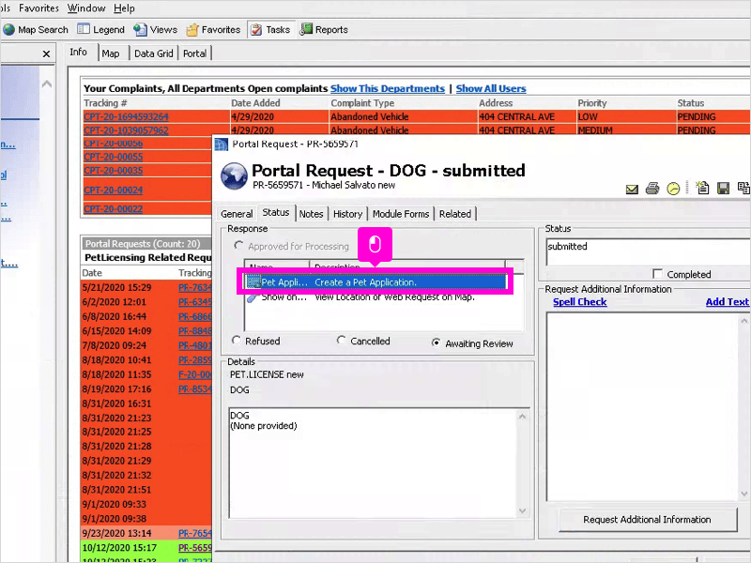The height and width of the screenshot is (563, 751).
Task: Open the Status tab in Portal Request
Action: [x=276, y=212]
